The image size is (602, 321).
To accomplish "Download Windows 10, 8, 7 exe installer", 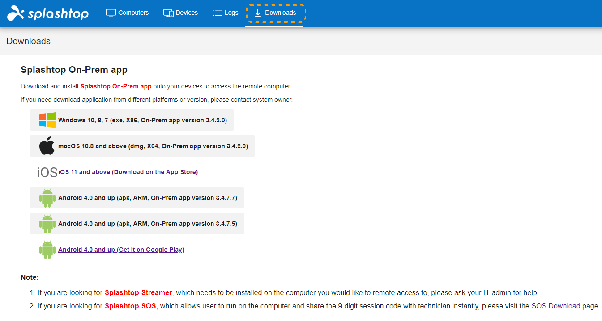I will [x=132, y=120].
